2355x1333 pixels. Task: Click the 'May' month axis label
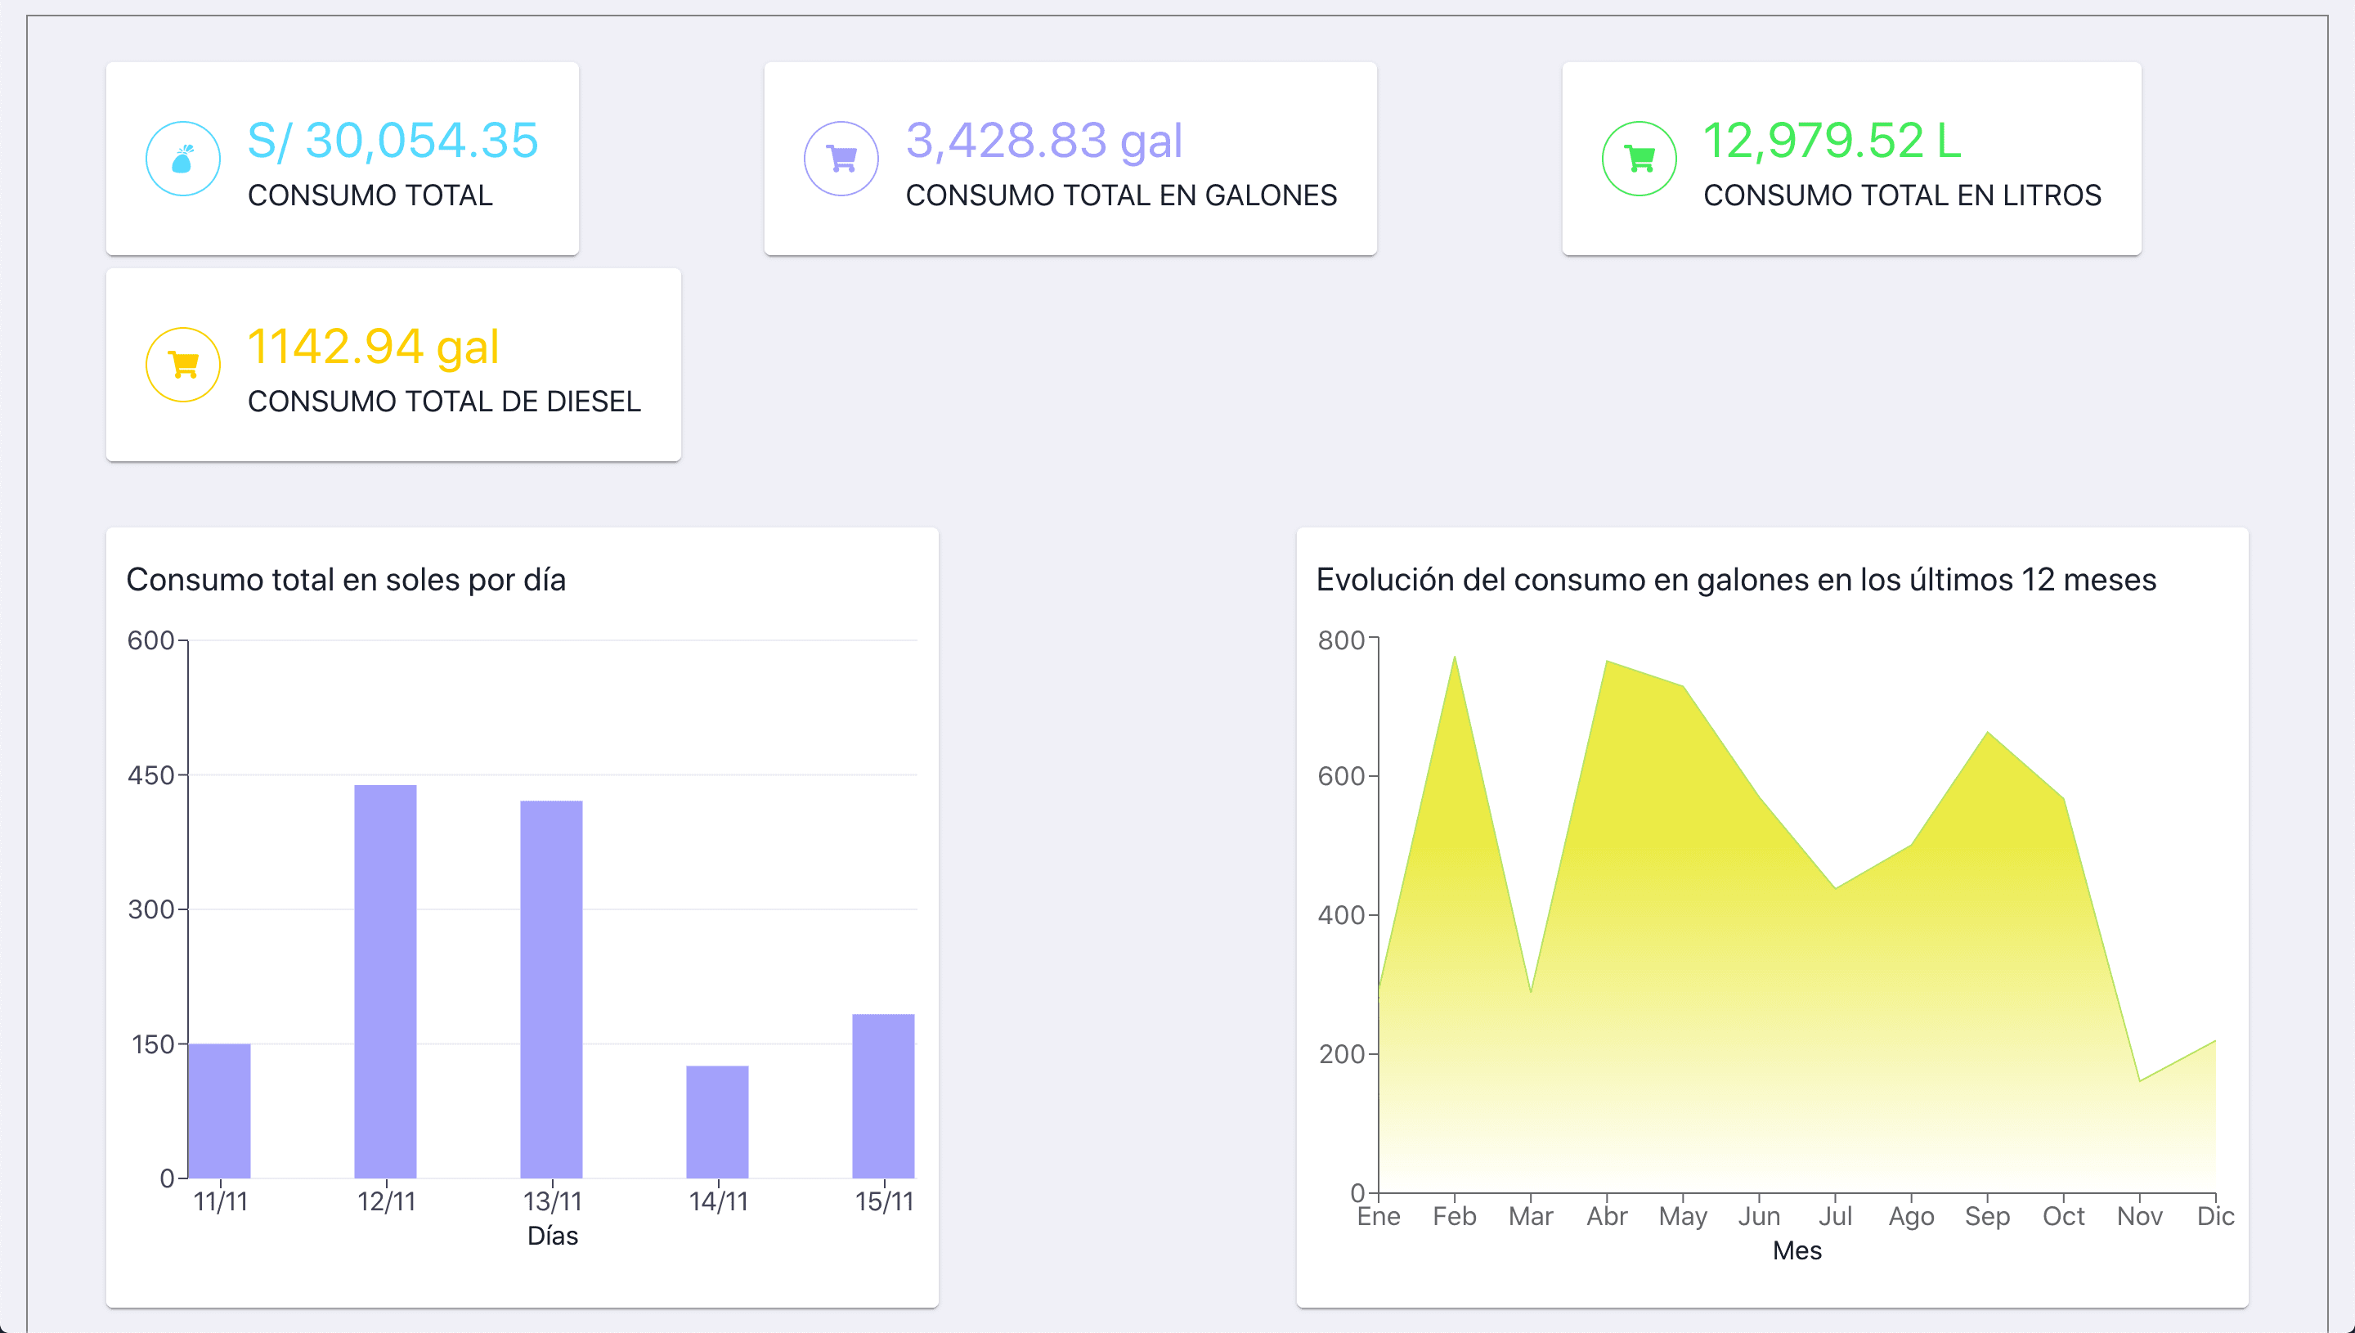pos(1683,1217)
